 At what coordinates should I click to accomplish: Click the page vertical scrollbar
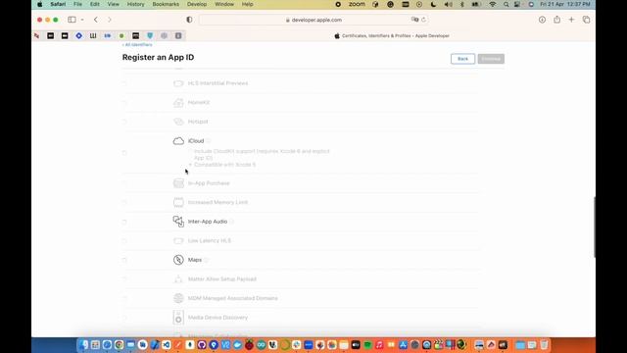coord(595,227)
